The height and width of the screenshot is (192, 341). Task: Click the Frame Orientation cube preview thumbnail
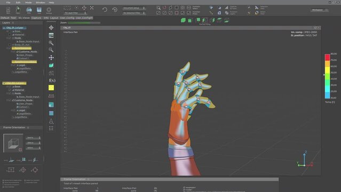coord(13,143)
